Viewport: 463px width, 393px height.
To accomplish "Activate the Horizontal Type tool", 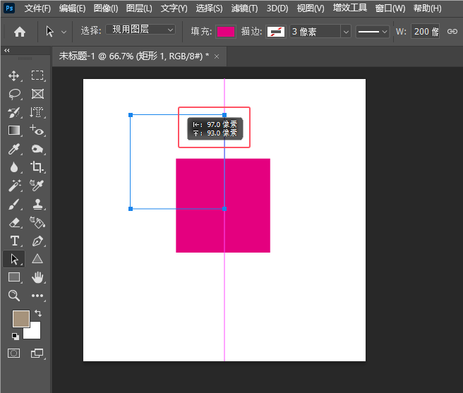I will 13,241.
